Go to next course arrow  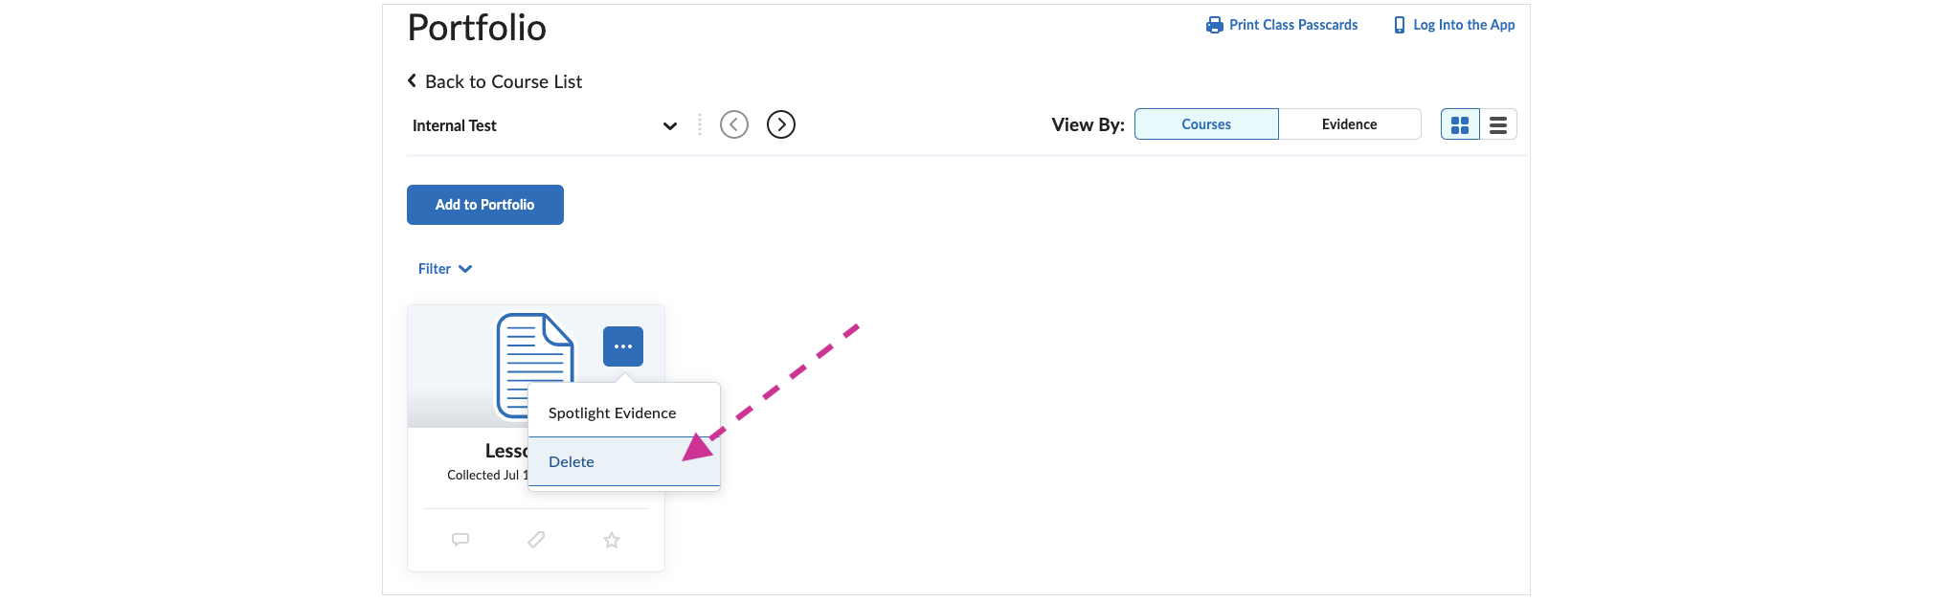pos(781,124)
